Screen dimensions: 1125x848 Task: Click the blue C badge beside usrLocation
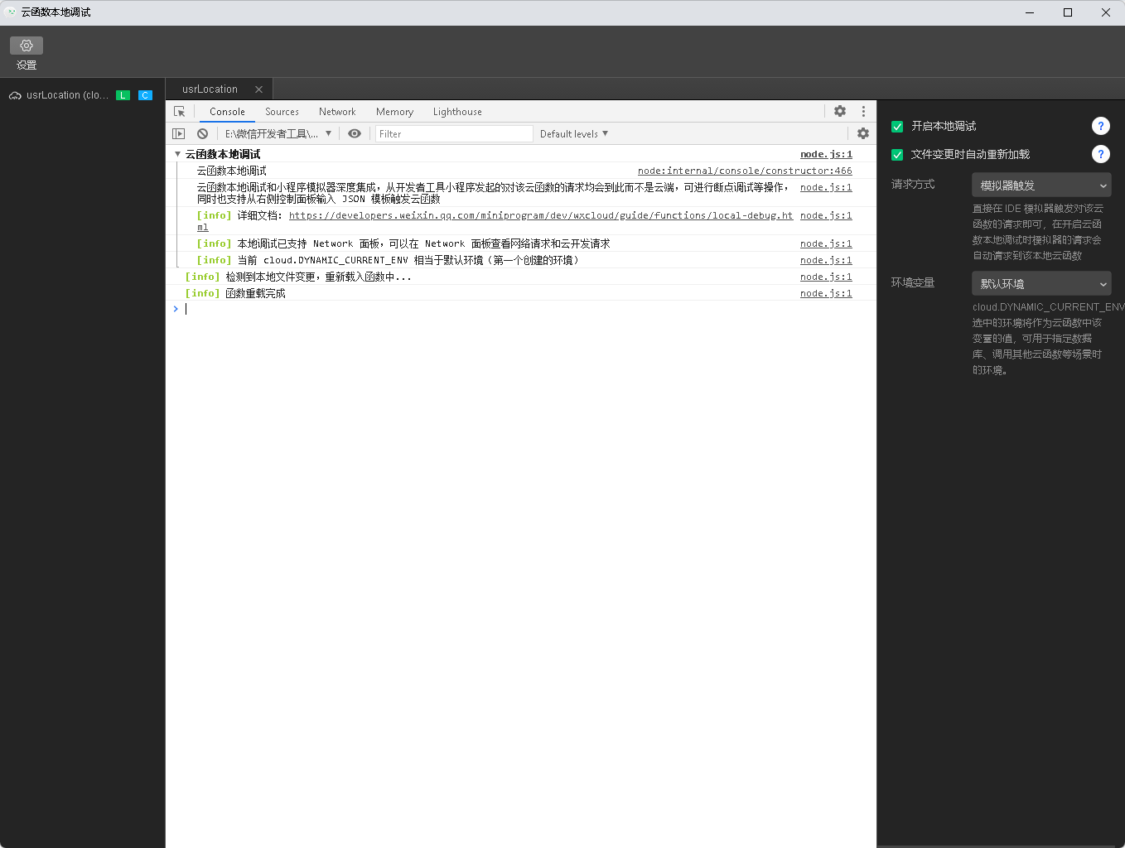coord(145,95)
